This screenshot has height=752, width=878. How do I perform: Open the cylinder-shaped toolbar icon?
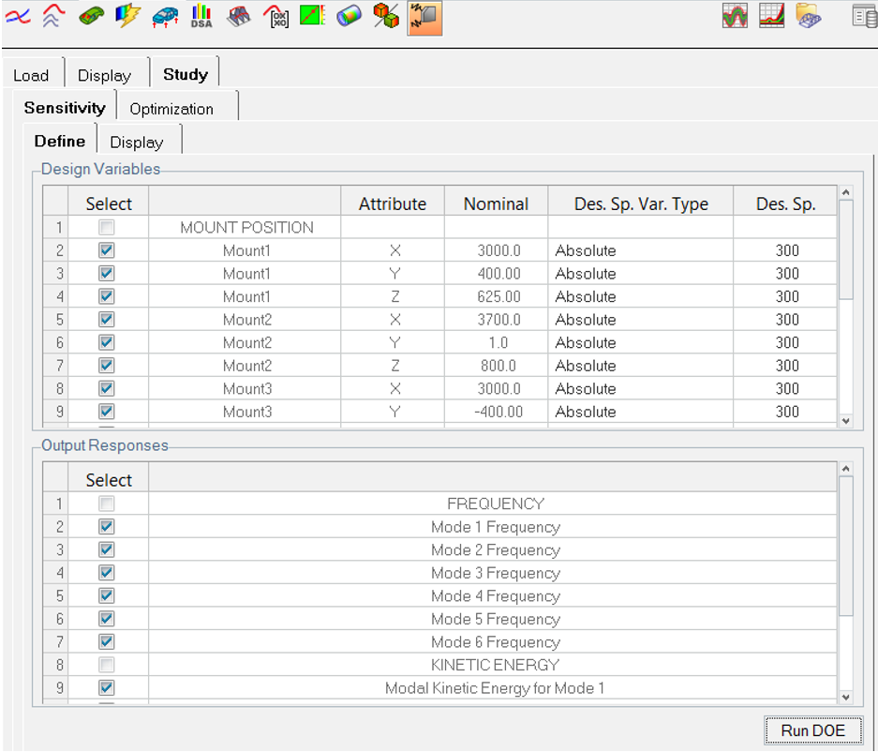tap(349, 16)
